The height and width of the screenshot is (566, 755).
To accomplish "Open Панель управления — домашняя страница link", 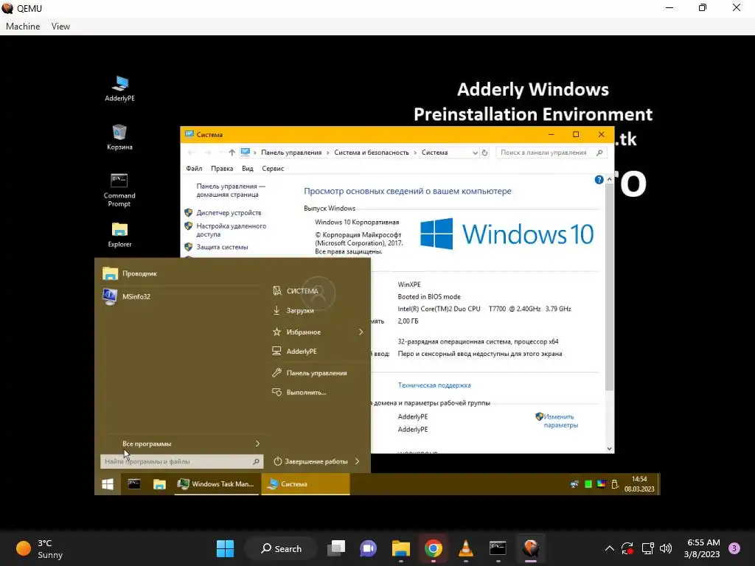I will pyautogui.click(x=231, y=190).
